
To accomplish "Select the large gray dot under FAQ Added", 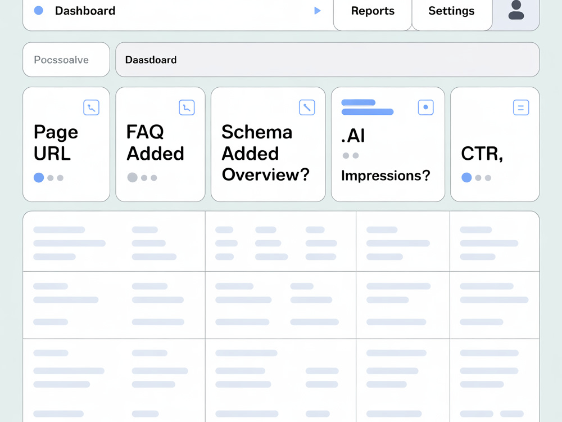I will coord(132,178).
